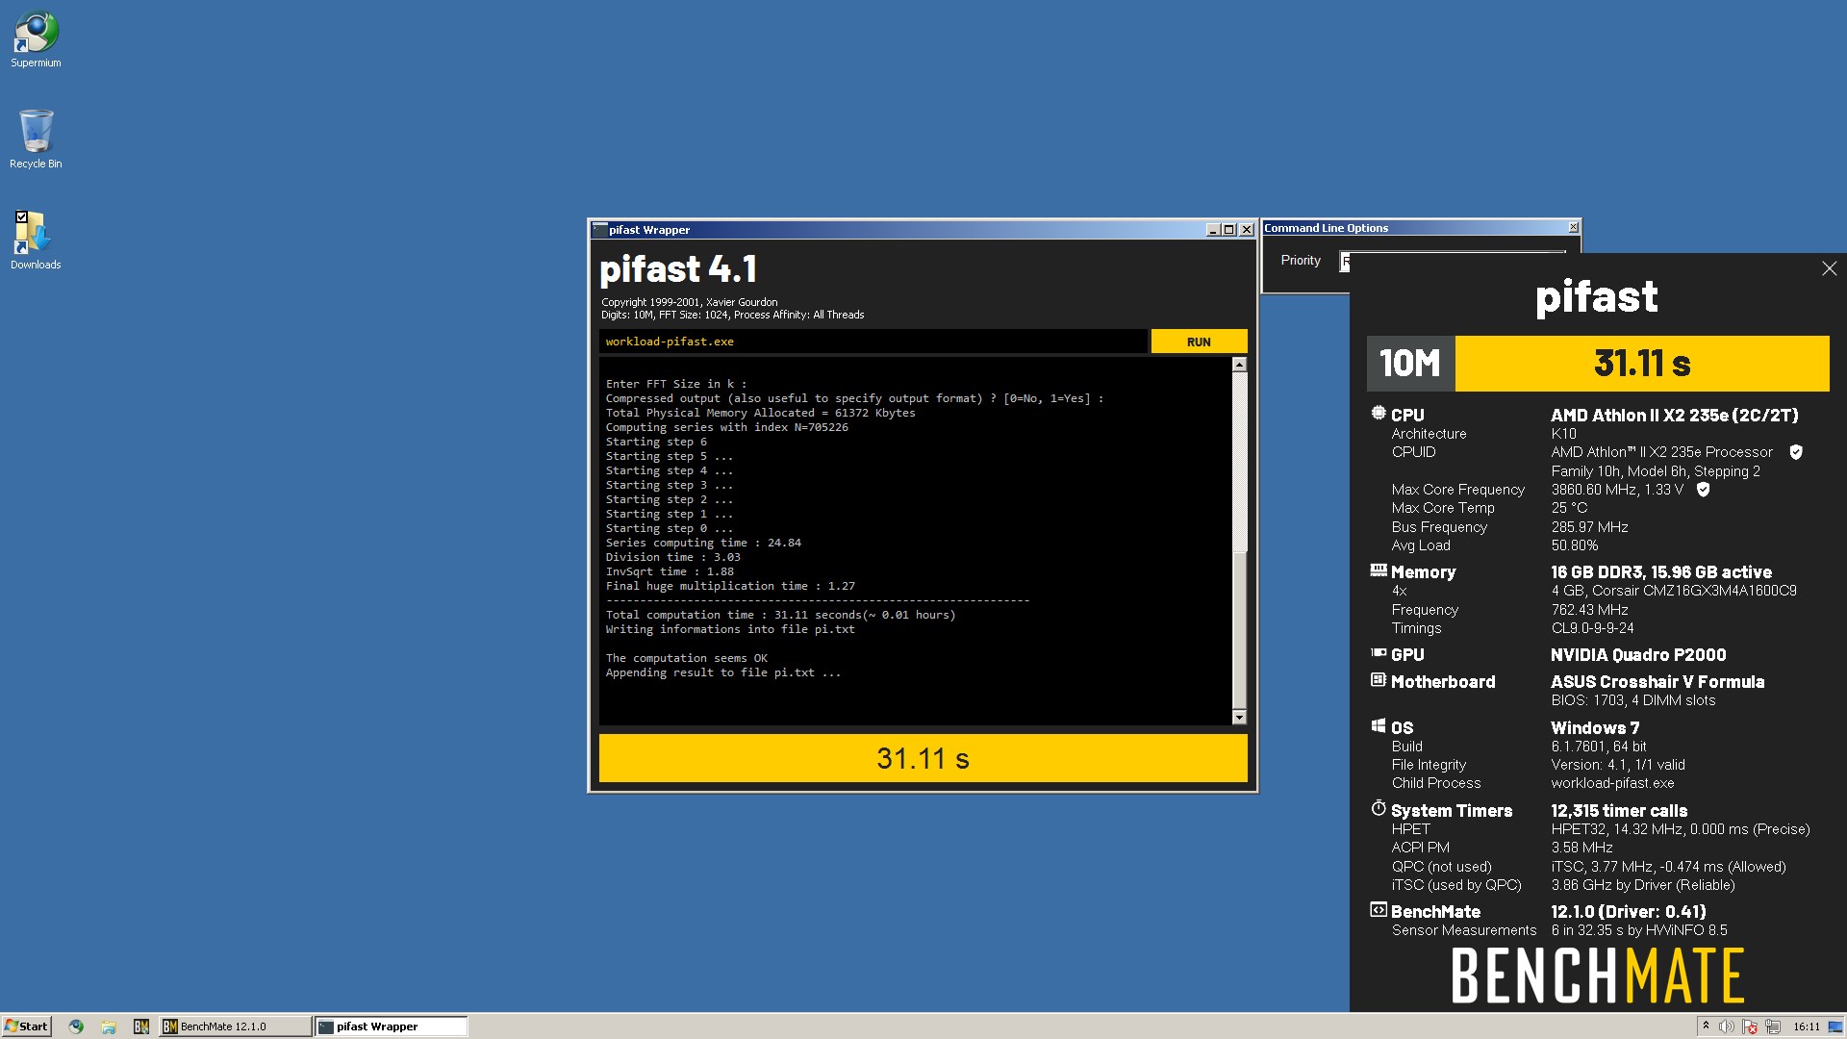The height and width of the screenshot is (1039, 1847).
Task: Click the Motherboard section icon
Action: click(1379, 680)
